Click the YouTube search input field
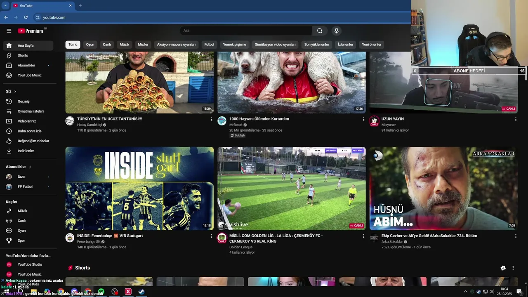Screen dimensions: 528x297 [246, 31]
